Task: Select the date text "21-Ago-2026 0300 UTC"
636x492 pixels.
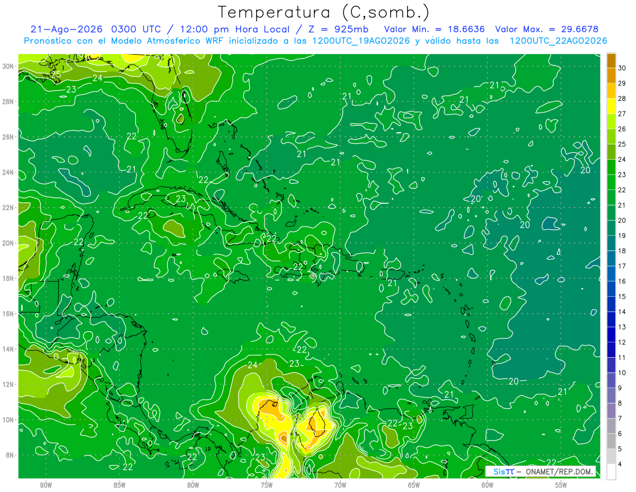Action: (97, 29)
